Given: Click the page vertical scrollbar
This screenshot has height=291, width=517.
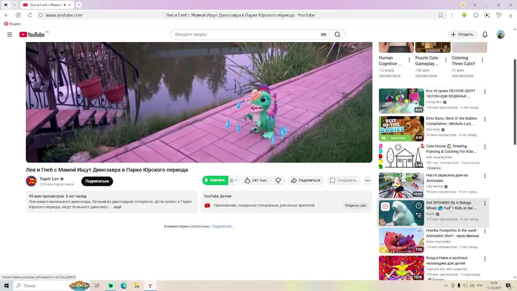Looking at the screenshot, I should click(x=515, y=101).
